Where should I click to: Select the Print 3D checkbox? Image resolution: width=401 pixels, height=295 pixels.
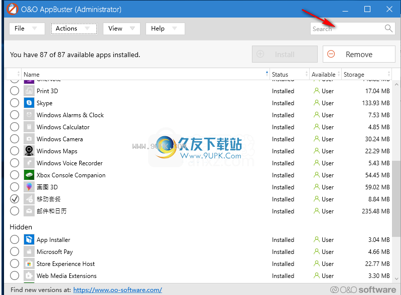click(x=15, y=91)
